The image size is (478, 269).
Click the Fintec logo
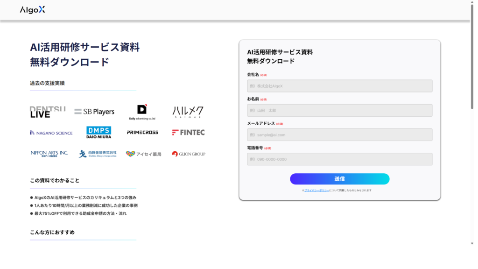(x=188, y=133)
